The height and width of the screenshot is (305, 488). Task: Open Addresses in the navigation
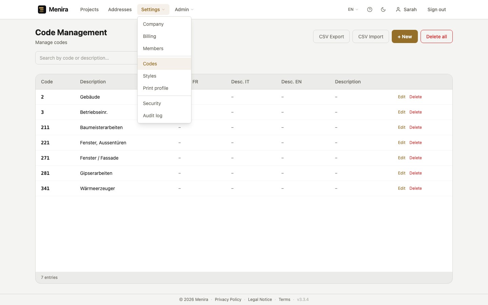coord(120,9)
